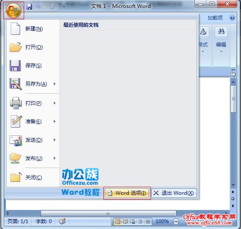The width and height of the screenshot is (241, 229).
Task: Click the 编辑 binoculars icon in the ribbon
Action: click(x=221, y=32)
